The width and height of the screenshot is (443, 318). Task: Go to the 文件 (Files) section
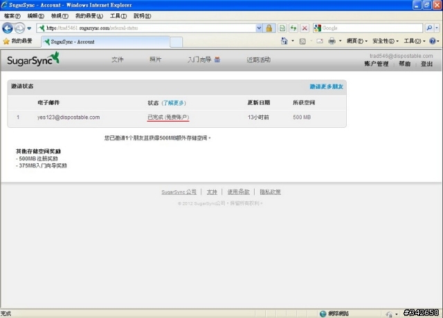tap(117, 59)
